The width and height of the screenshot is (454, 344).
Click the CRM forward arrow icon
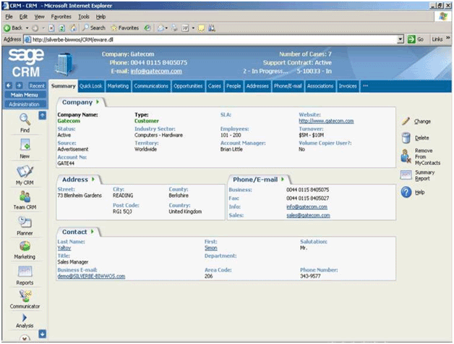tap(19, 85)
